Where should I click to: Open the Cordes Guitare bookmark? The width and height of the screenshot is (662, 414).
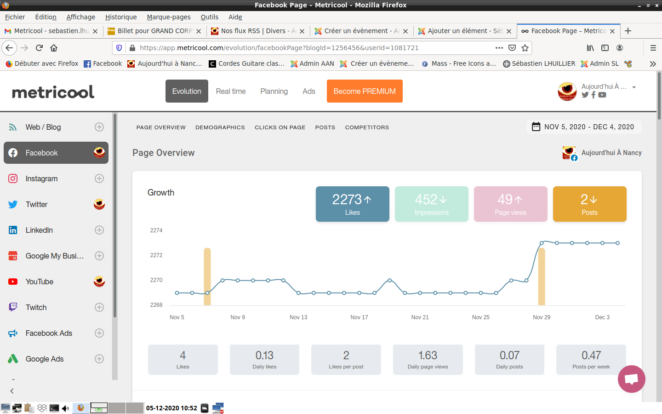click(246, 64)
